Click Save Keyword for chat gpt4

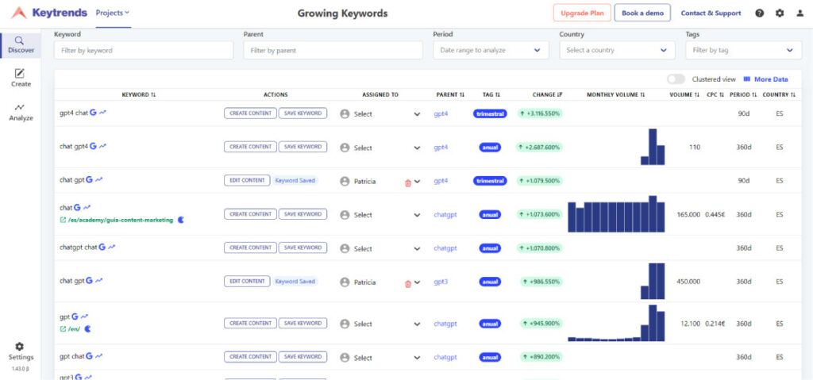(302, 147)
